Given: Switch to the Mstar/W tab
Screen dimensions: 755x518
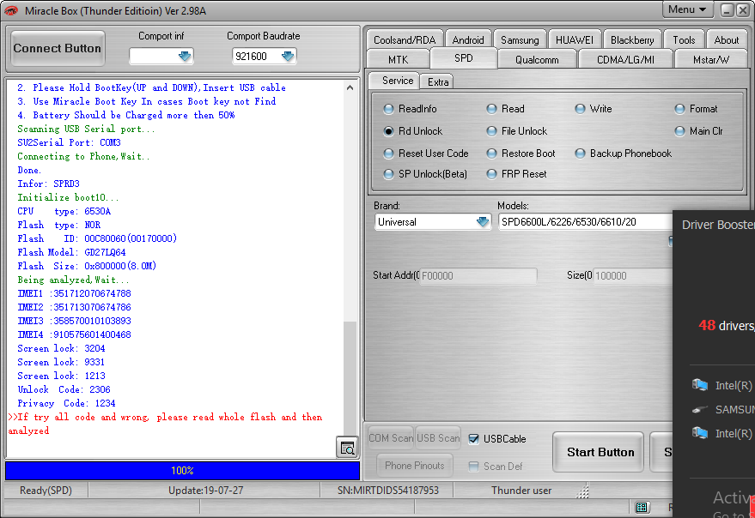Looking at the screenshot, I should pos(710,60).
